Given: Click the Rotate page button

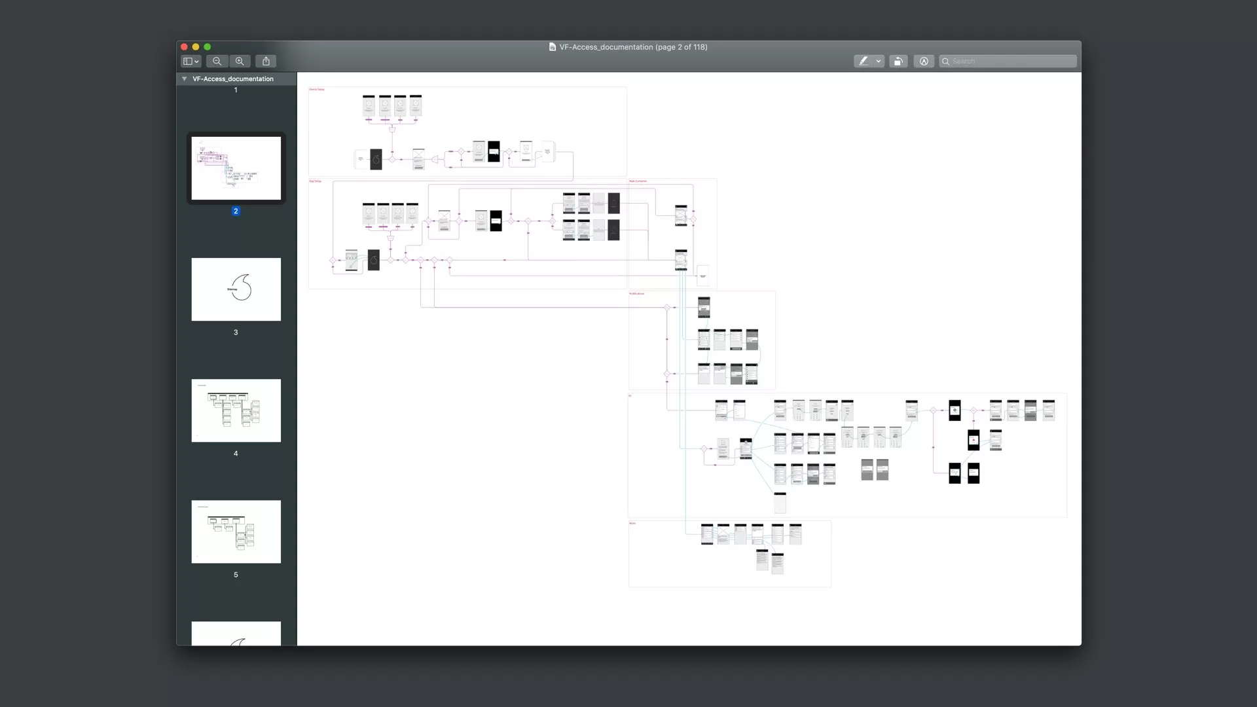Looking at the screenshot, I should (x=898, y=62).
